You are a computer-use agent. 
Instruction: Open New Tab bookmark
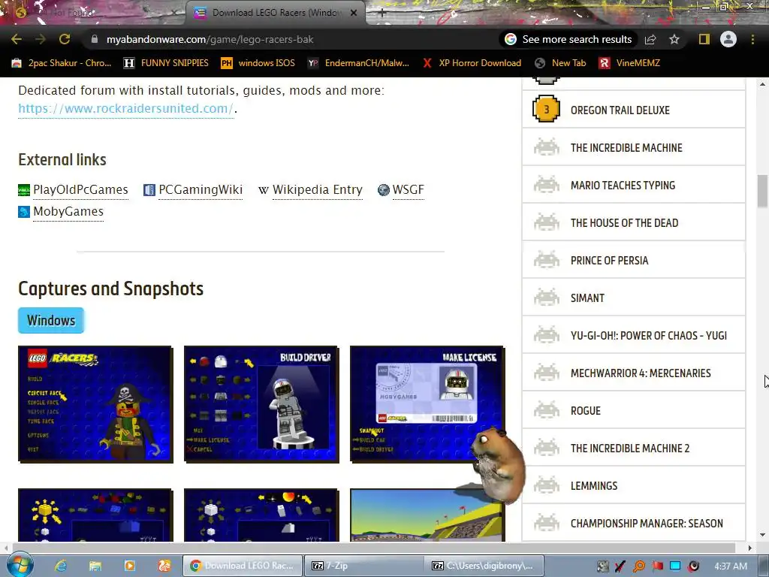560,63
